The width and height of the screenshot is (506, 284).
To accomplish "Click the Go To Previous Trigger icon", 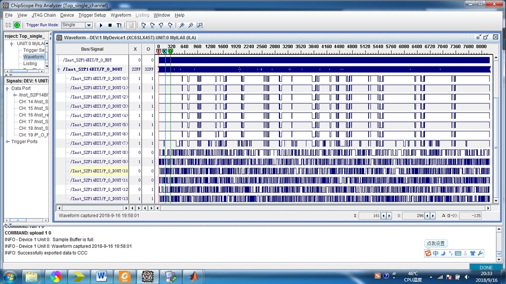I will (x=161, y=25).
